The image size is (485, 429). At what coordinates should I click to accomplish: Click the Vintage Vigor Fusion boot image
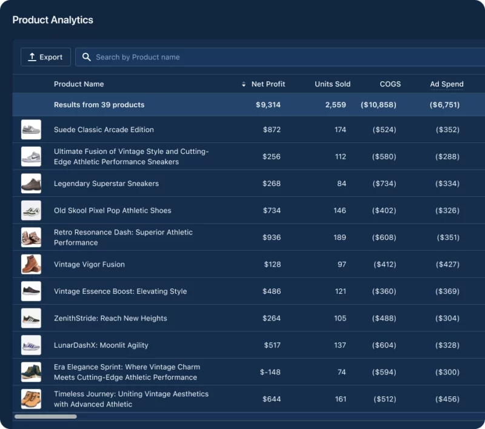31,264
